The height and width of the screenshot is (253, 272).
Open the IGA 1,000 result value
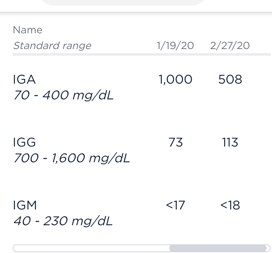coord(175,80)
